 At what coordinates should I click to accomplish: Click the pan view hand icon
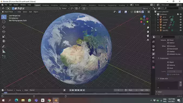148,32
